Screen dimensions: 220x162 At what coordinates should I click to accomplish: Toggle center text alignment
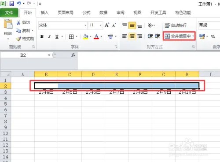click(x=132, y=36)
